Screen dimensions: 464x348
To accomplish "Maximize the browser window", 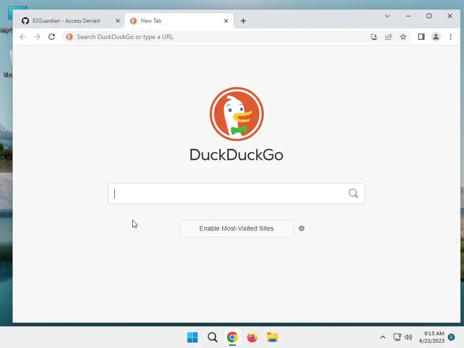I will [x=429, y=16].
